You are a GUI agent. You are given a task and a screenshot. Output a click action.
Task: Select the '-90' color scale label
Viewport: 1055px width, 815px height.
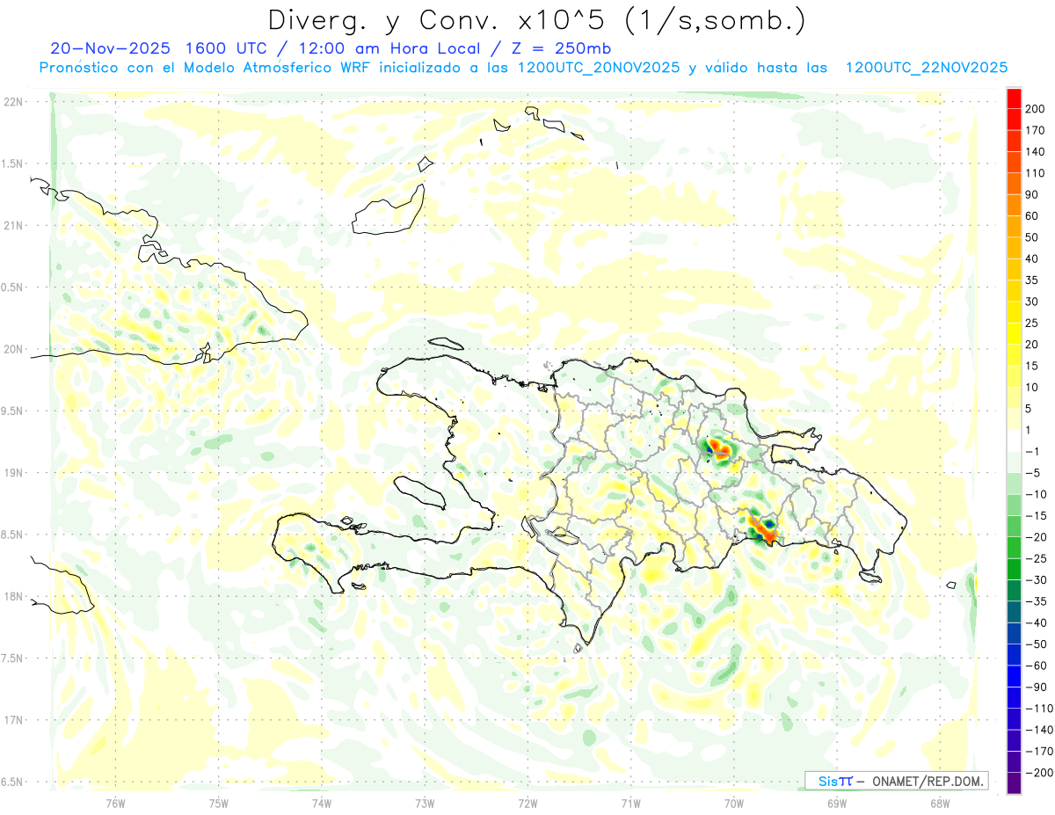pos(1037,687)
